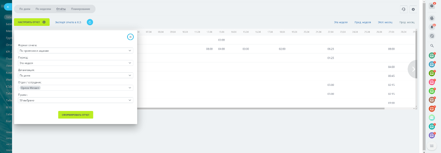Click the 01:25 time cell
Viewport: 441px width, 153px height.
point(331,58)
